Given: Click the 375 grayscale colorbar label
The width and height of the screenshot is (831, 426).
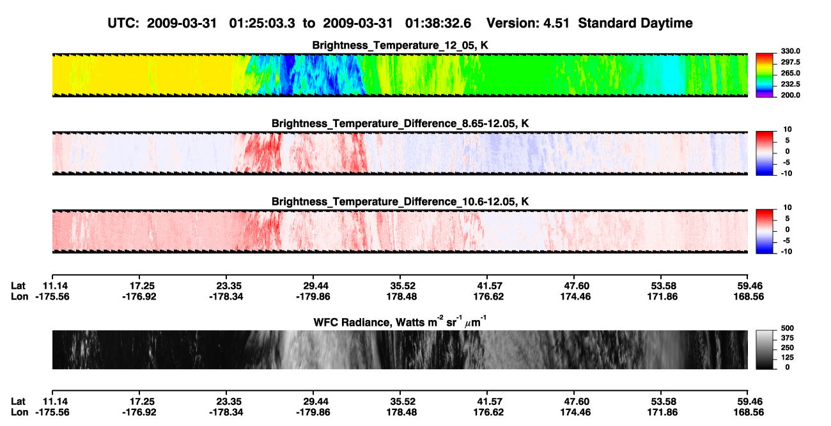Looking at the screenshot, I should click(x=787, y=339).
